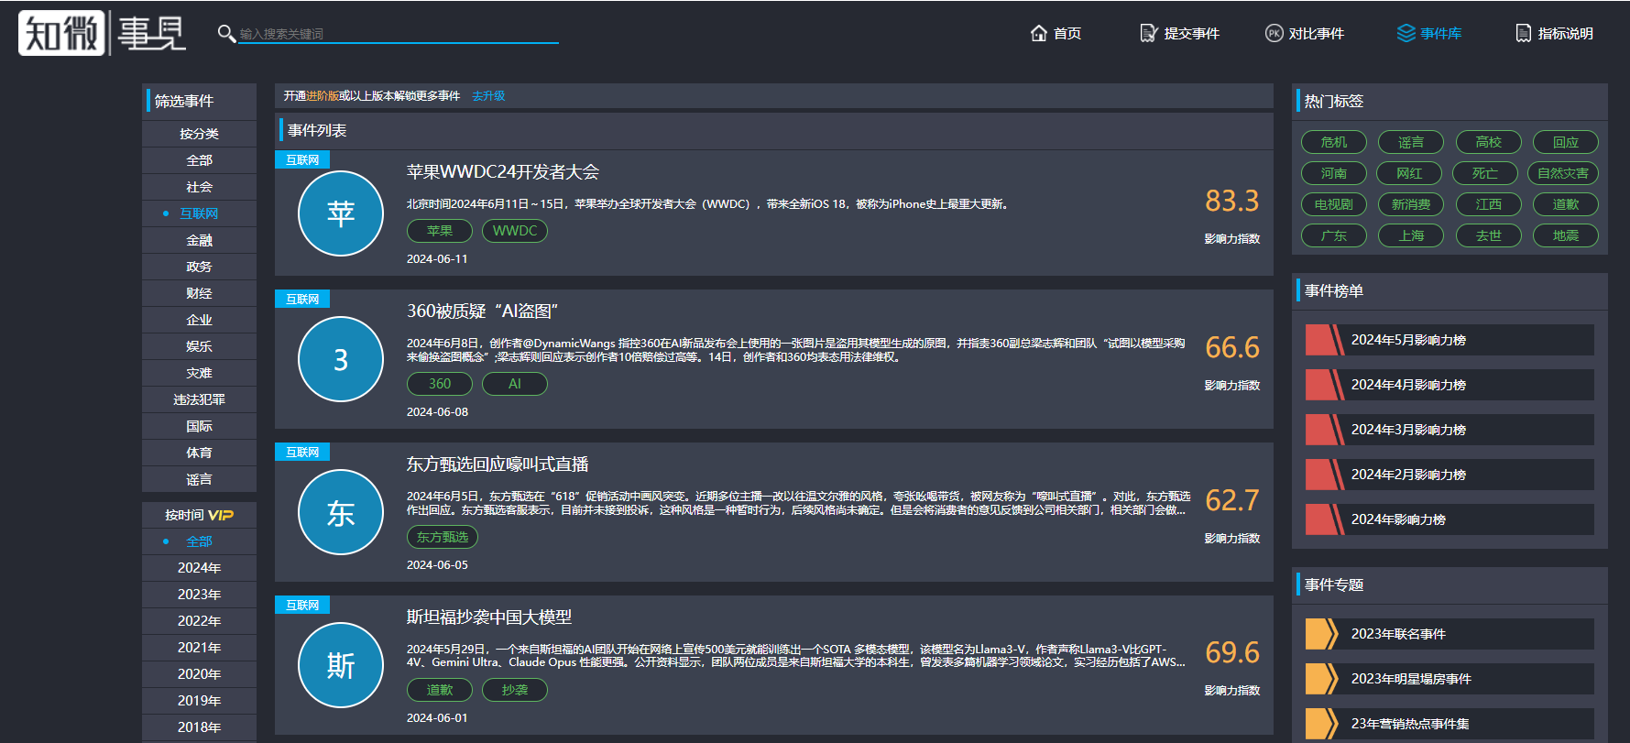Open the 东方甄选回应嚎叫式直播 event title
This screenshot has height=743, width=1630.
[x=498, y=464]
